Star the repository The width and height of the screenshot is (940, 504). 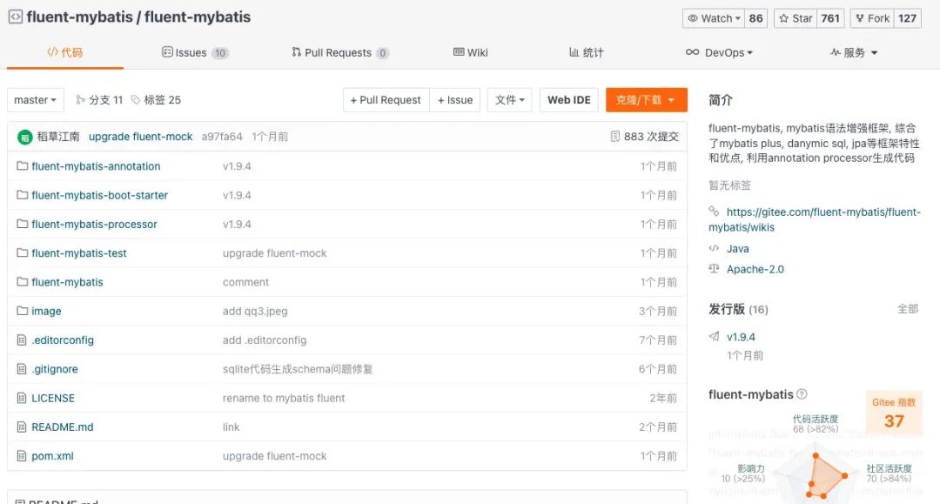coord(796,18)
